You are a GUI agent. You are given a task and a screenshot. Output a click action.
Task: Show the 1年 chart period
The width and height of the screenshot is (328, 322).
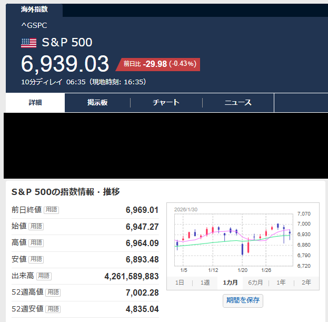click(281, 282)
